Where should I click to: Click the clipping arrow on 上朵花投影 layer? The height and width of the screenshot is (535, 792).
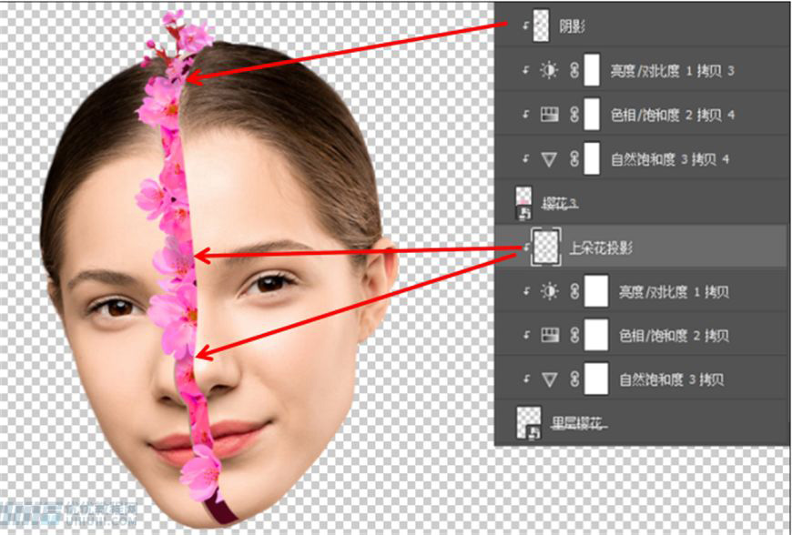pos(526,247)
